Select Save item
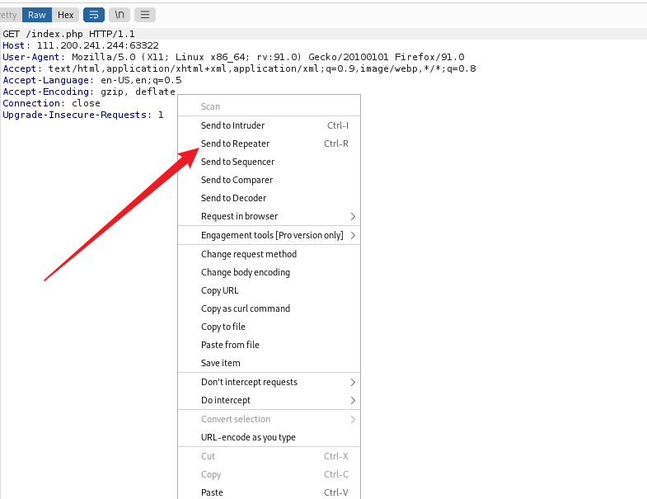 [x=269, y=363]
